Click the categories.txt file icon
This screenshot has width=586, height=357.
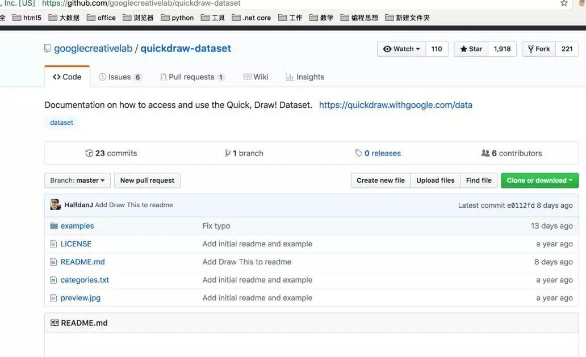coord(54,280)
